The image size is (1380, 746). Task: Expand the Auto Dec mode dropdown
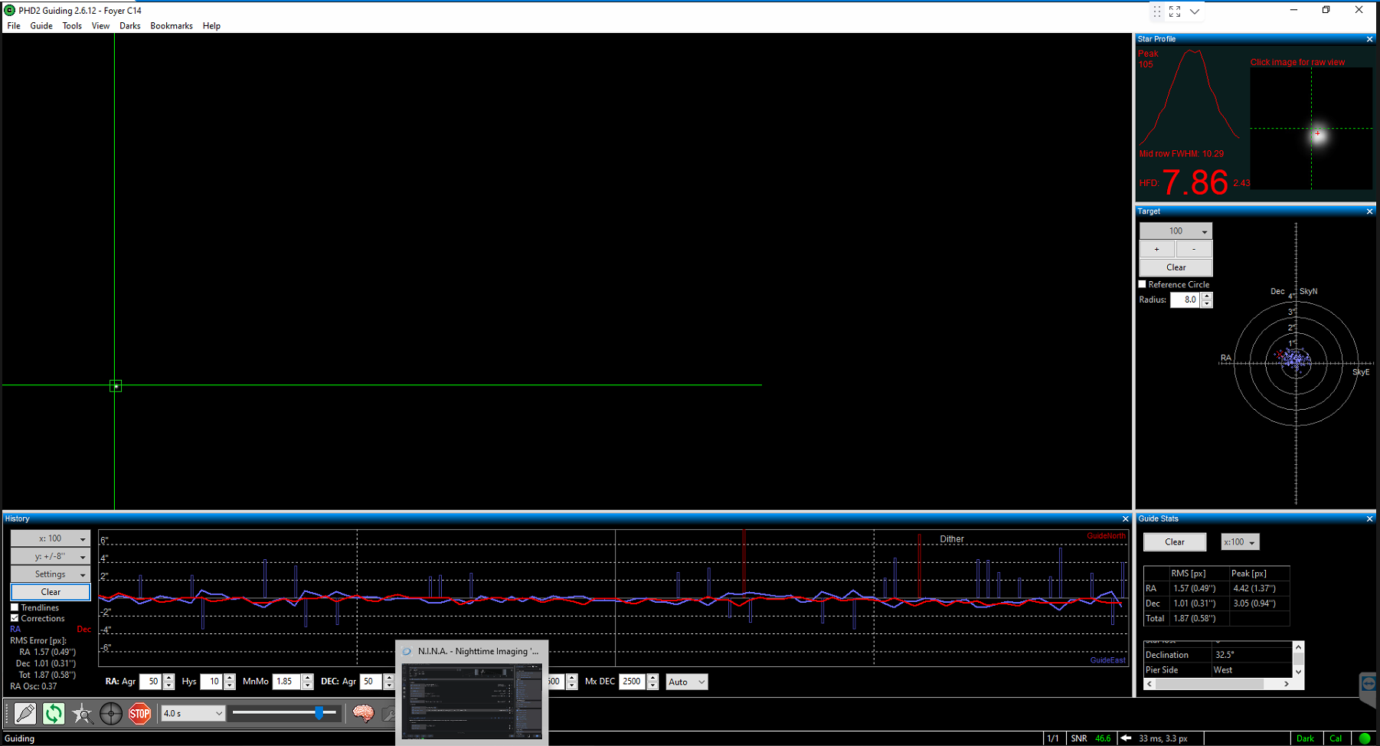686,682
